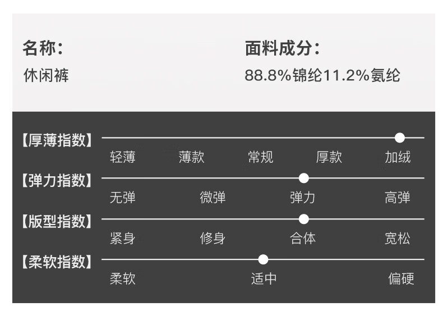The width and height of the screenshot is (443, 320).
Task: Choose the 微弹 elasticity option
Action: [213, 198]
